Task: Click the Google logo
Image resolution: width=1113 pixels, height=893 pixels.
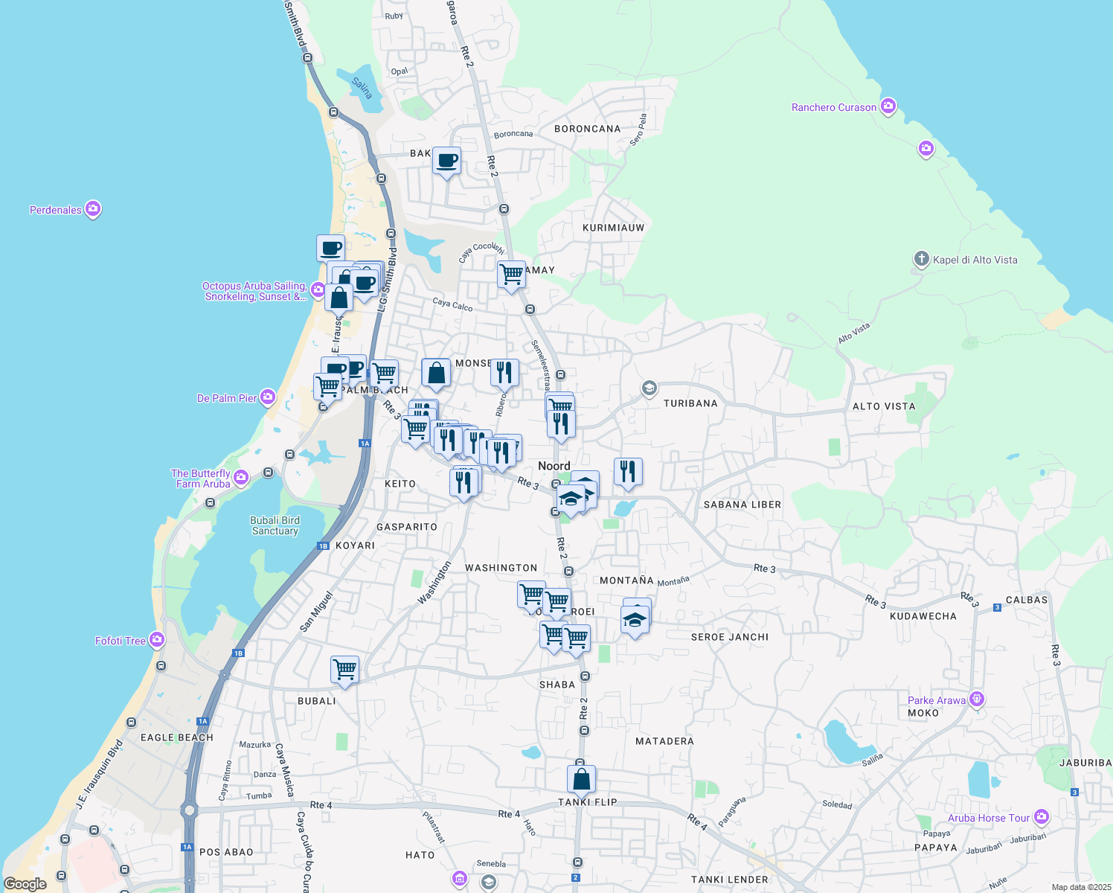Action: 25,886
